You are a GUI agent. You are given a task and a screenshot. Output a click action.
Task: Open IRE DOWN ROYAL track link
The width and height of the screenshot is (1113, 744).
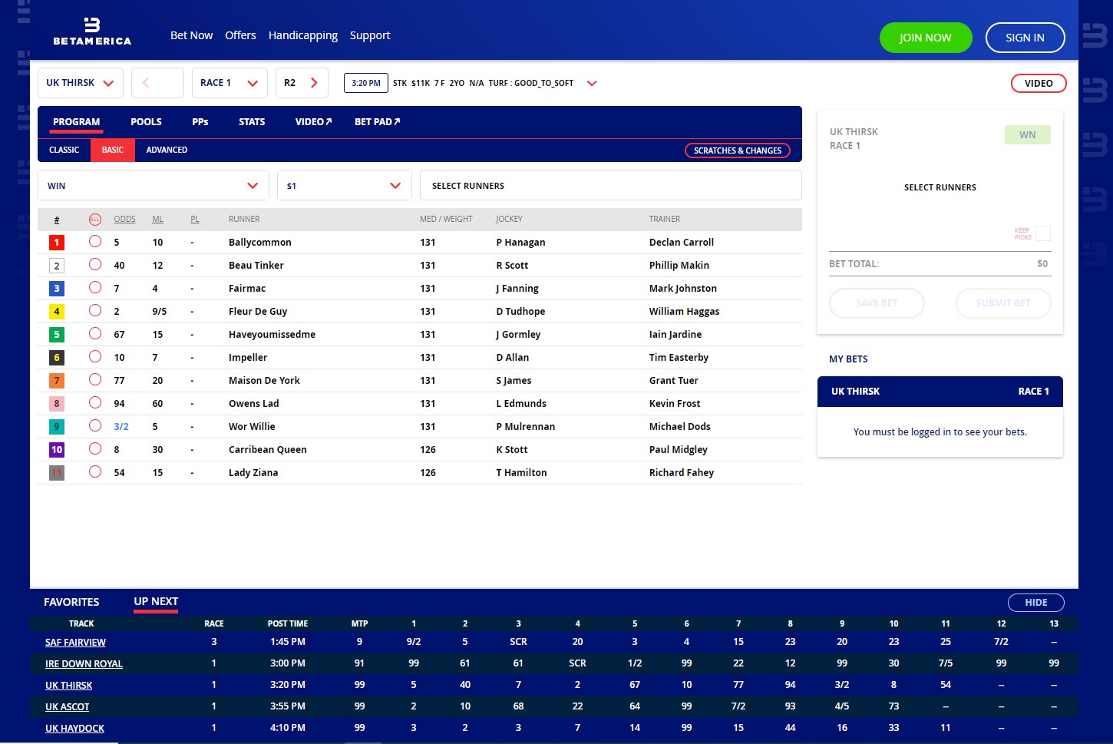tap(84, 664)
